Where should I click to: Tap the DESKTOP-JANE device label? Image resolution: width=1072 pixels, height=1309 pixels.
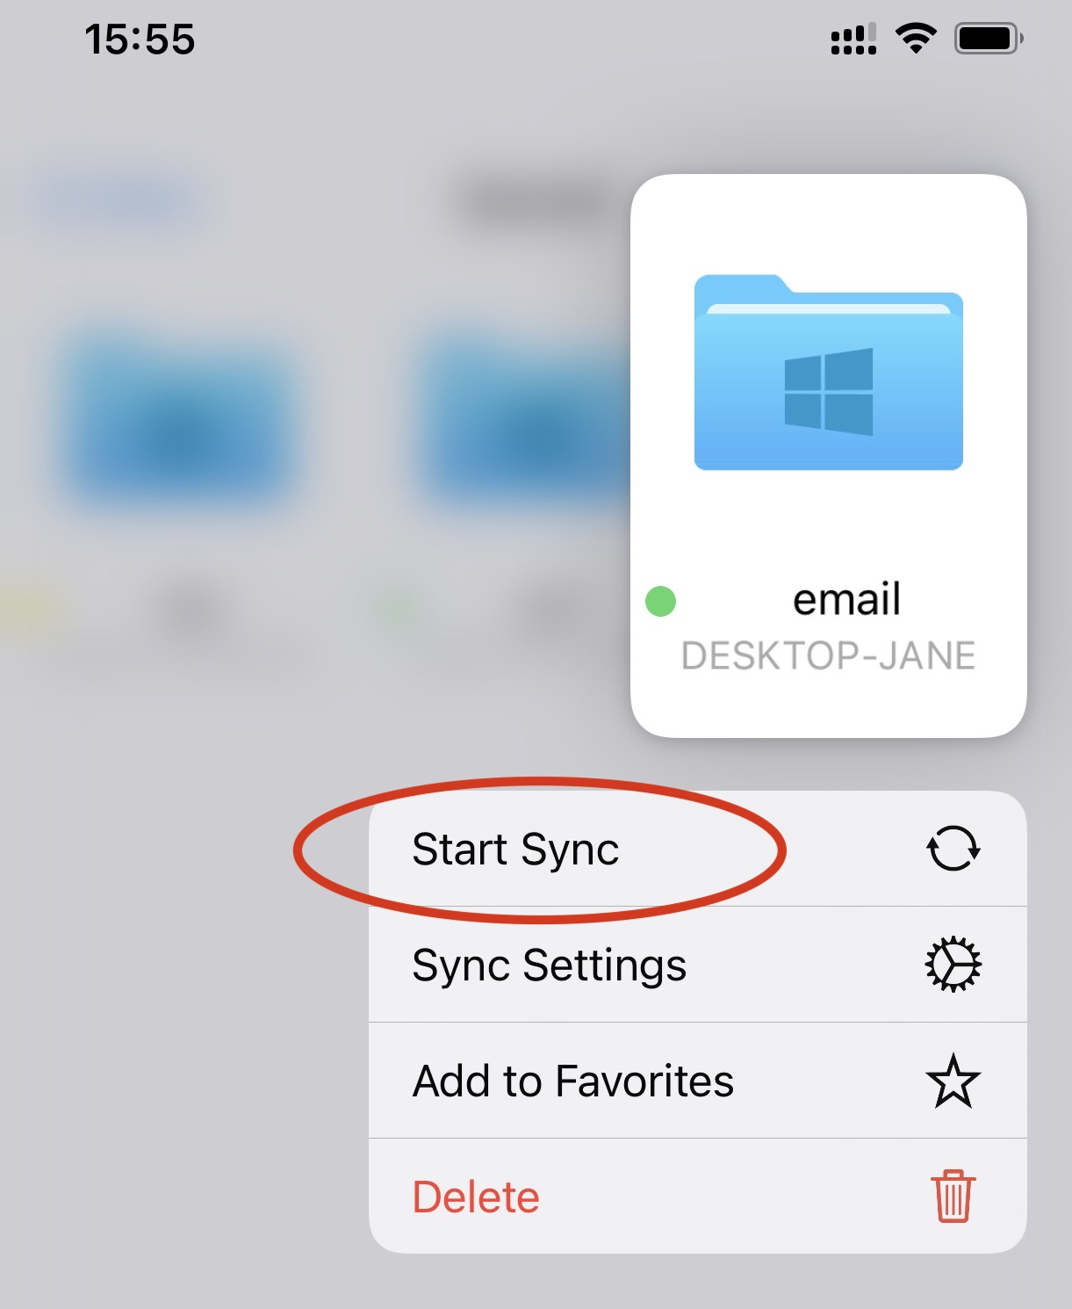pyautogui.click(x=828, y=655)
